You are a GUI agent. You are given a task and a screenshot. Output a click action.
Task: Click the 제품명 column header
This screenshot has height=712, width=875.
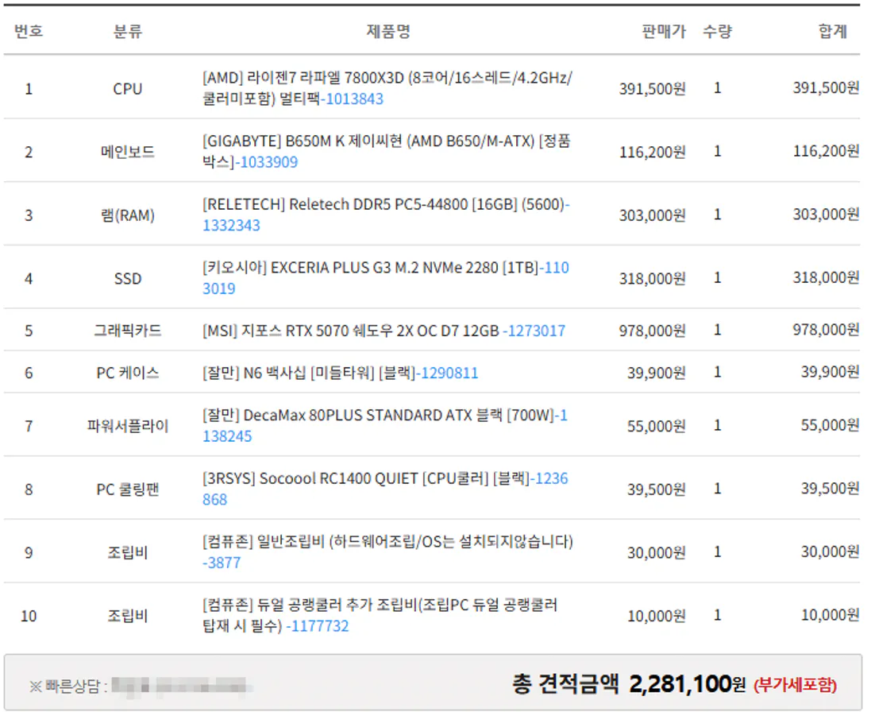(x=388, y=32)
